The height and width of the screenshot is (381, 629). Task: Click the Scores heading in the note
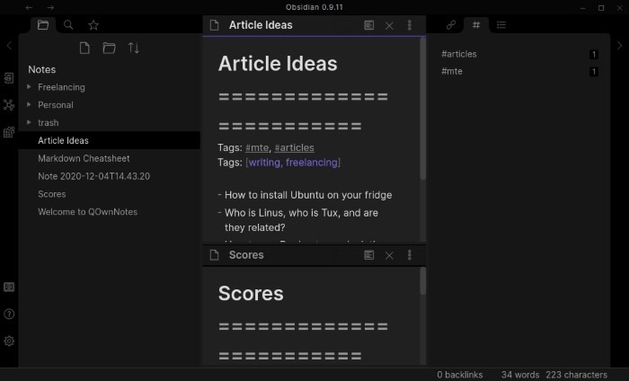[251, 293]
